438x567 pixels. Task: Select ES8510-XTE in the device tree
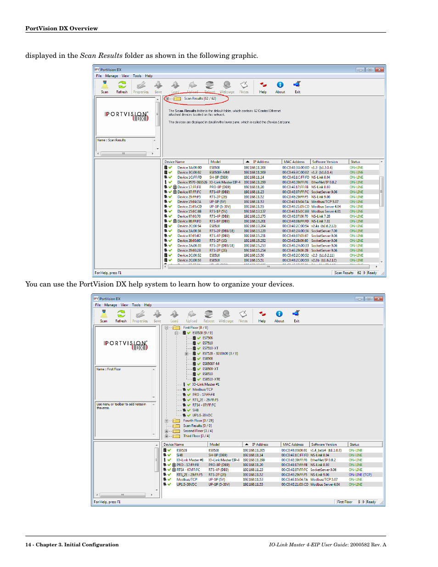pyautogui.click(x=211, y=380)
